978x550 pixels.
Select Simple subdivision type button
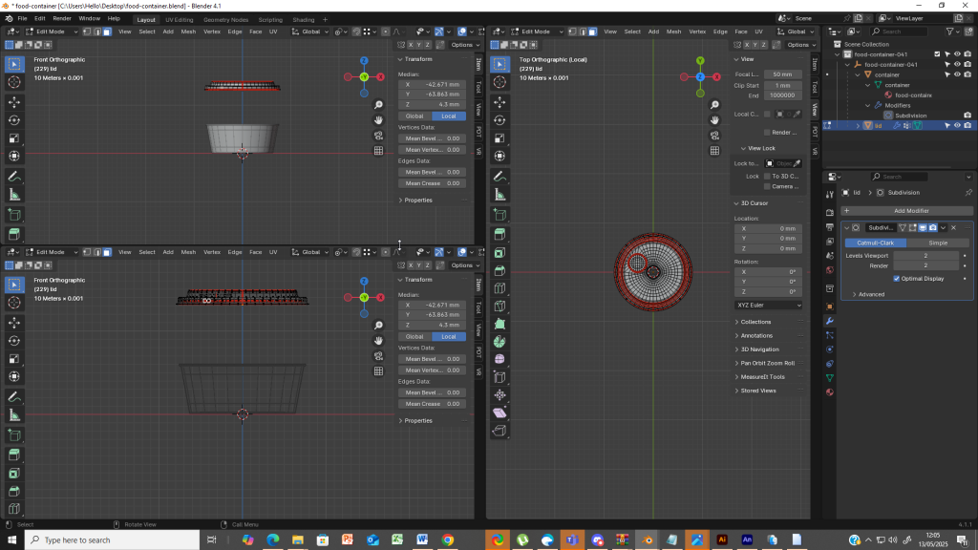[938, 243]
